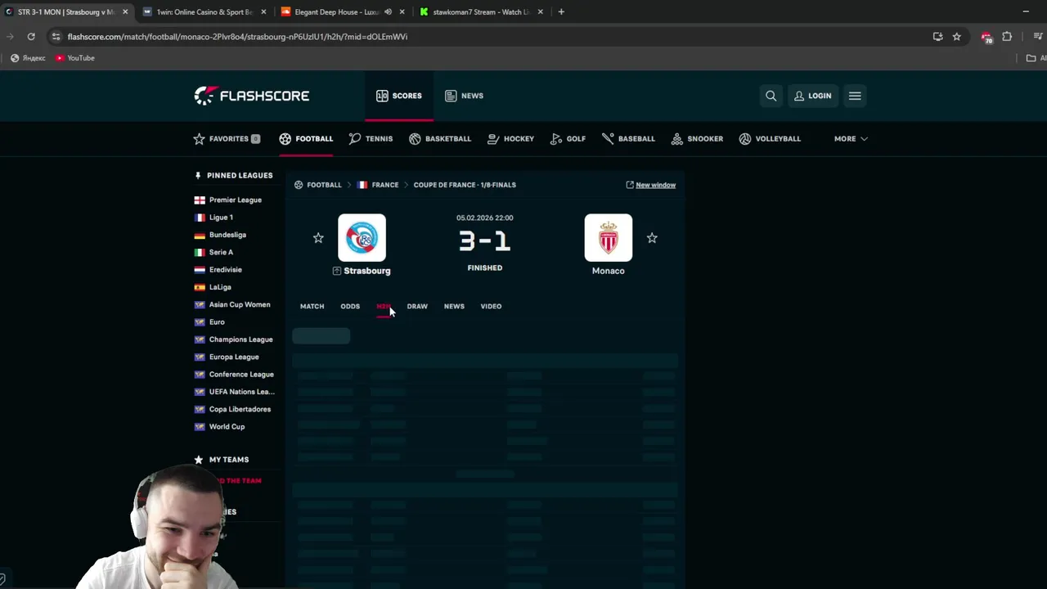This screenshot has width=1047, height=589.
Task: Click Coupe de France 1/8-Finals breadcrumb
Action: point(465,185)
